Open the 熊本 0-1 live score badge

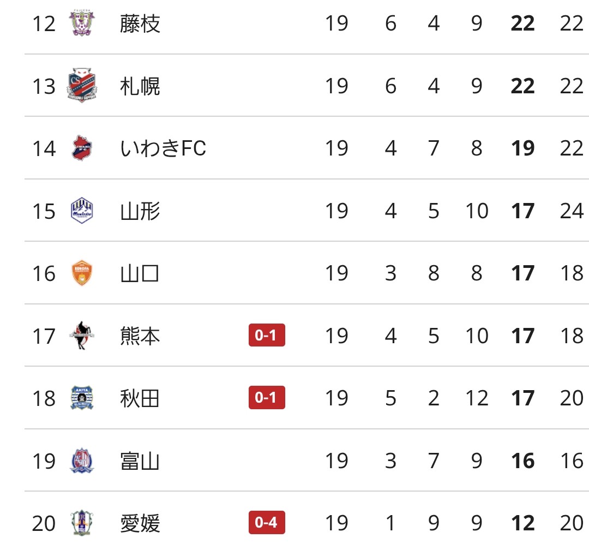click(x=267, y=335)
